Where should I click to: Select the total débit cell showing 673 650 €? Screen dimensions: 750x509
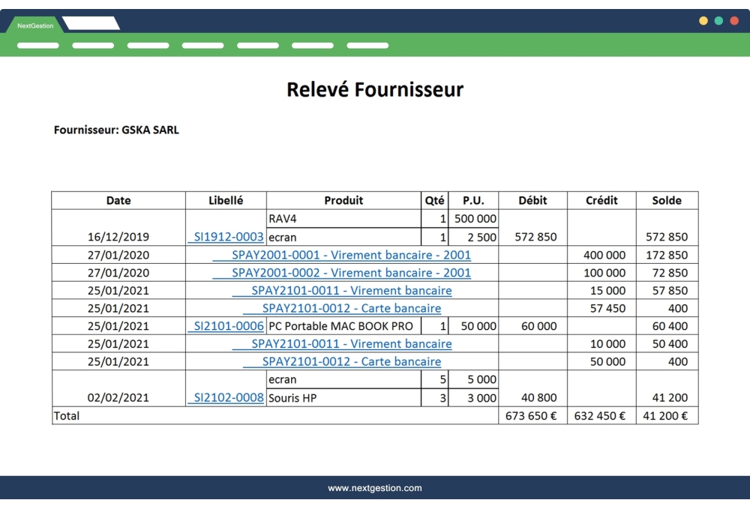[532, 415]
